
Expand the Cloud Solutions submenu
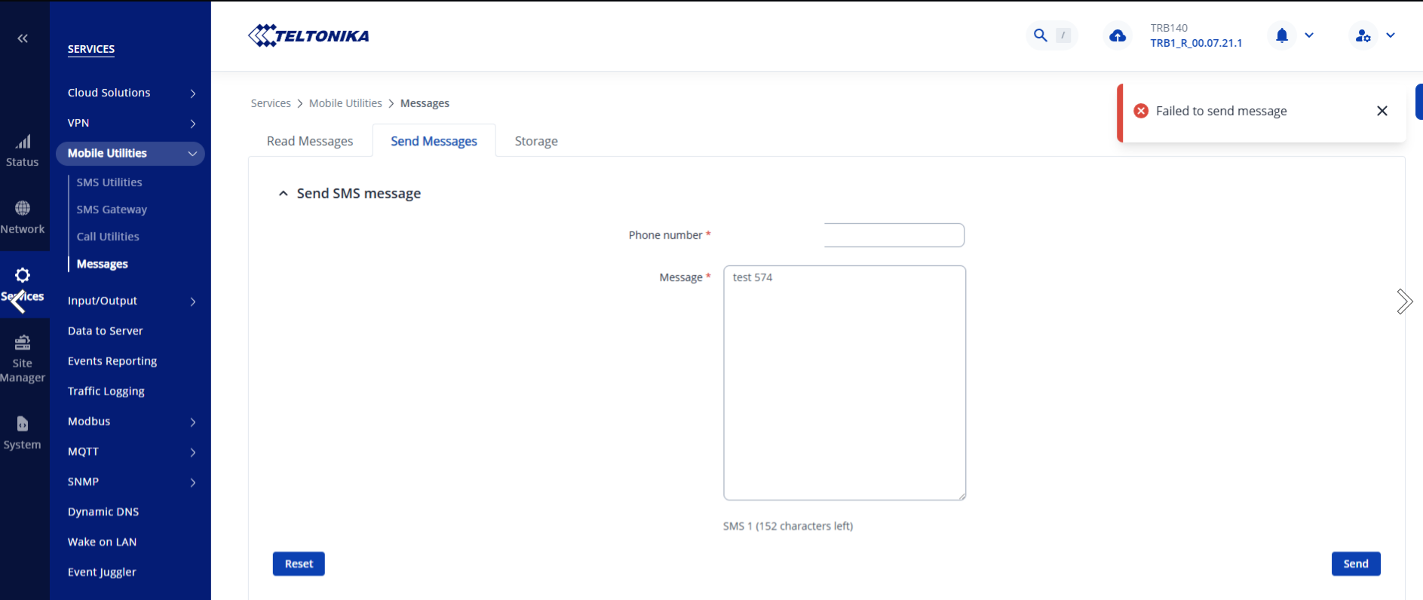click(193, 93)
